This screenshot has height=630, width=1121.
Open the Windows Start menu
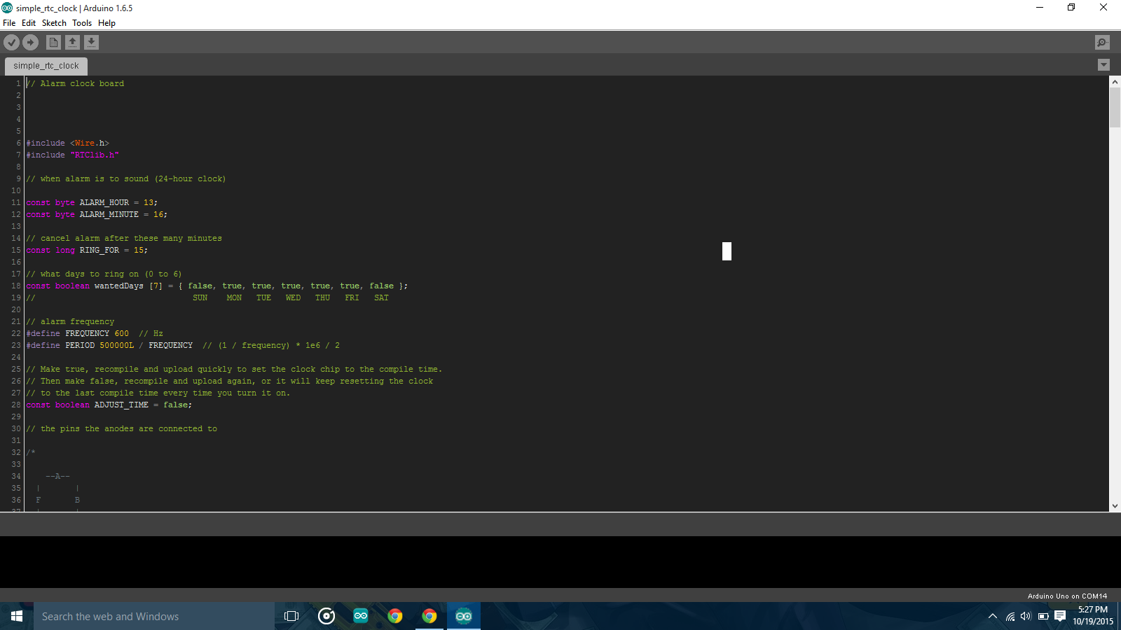[x=17, y=616]
